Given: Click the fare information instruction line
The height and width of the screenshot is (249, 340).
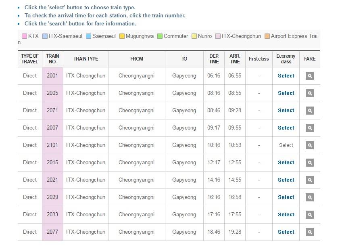Looking at the screenshot, I should [x=80, y=24].
